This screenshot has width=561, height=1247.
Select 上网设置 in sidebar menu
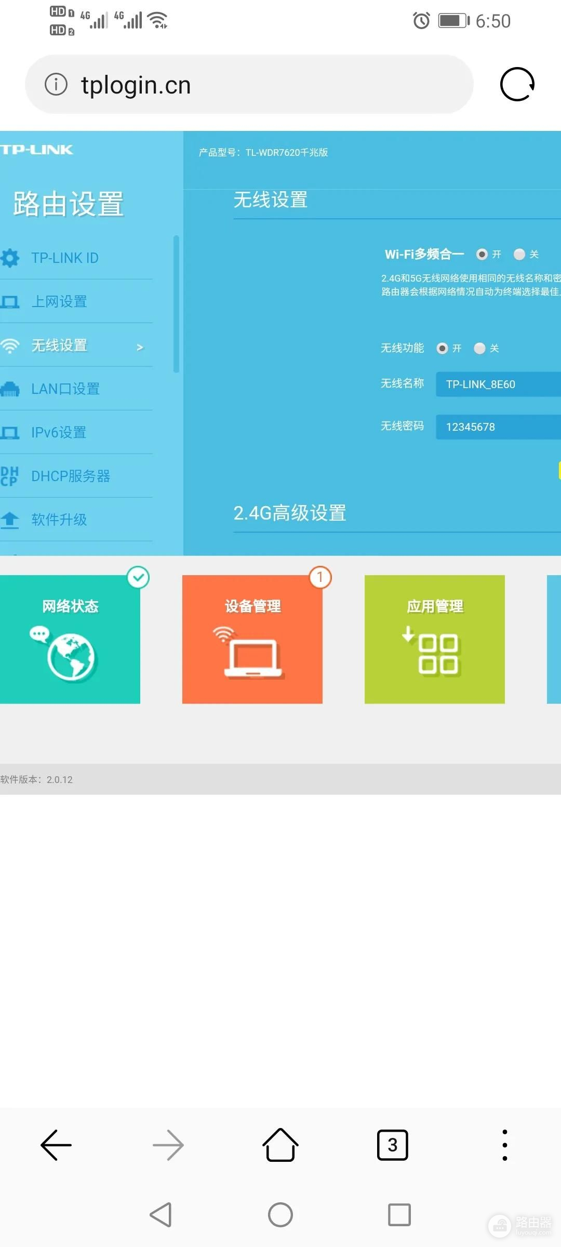click(x=59, y=301)
